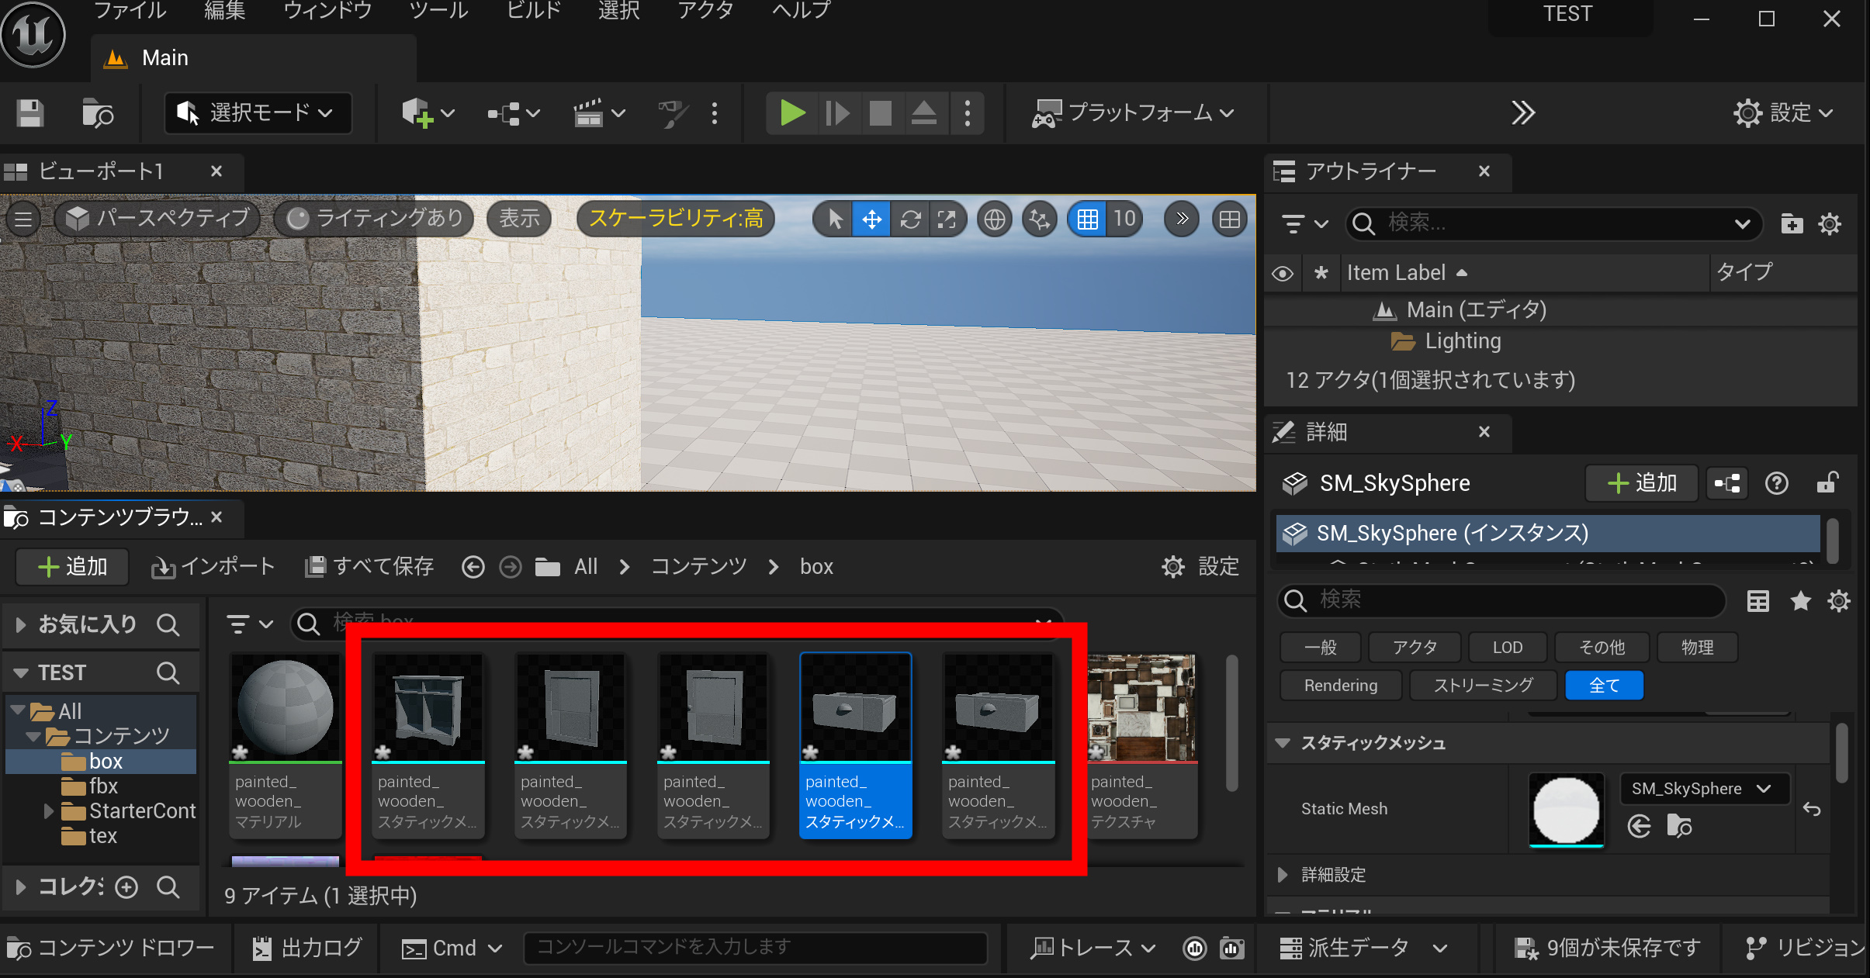
Task: Click the Browse to asset icon
Action: pyautogui.click(x=1679, y=826)
